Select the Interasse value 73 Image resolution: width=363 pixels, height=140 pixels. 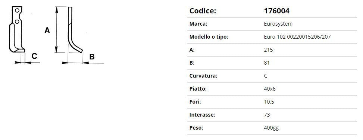pos(267,115)
